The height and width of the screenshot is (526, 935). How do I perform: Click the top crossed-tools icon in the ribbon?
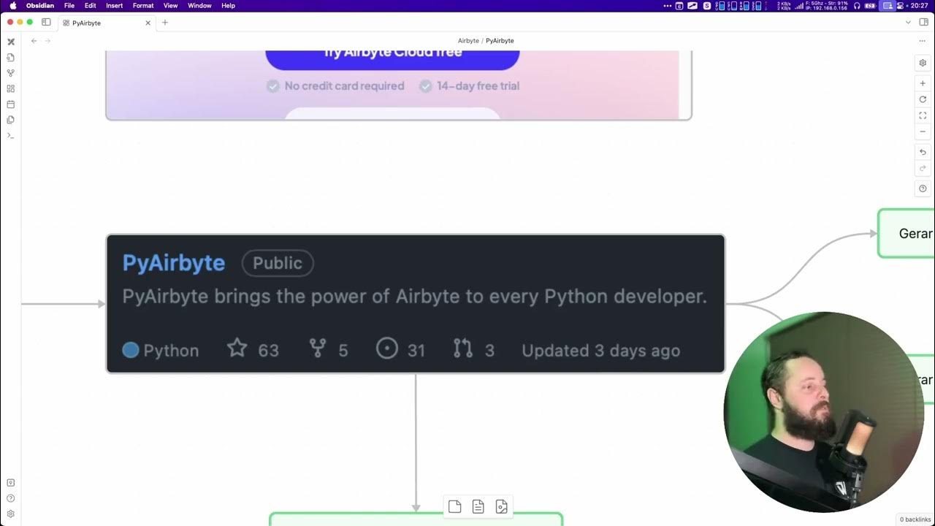[11, 42]
